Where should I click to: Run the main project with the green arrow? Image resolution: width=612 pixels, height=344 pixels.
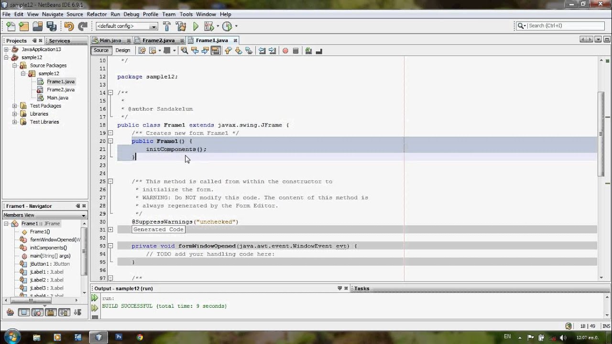click(196, 26)
